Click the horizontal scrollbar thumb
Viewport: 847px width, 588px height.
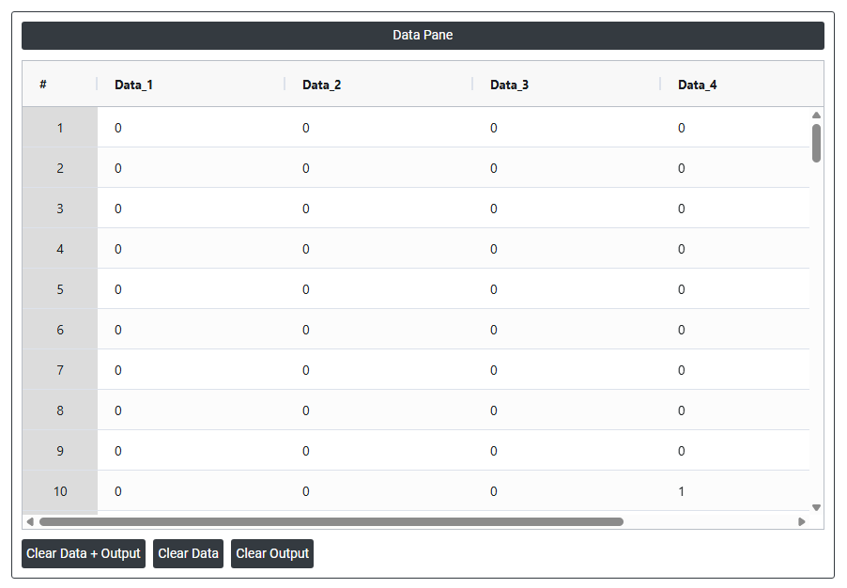[x=331, y=521]
